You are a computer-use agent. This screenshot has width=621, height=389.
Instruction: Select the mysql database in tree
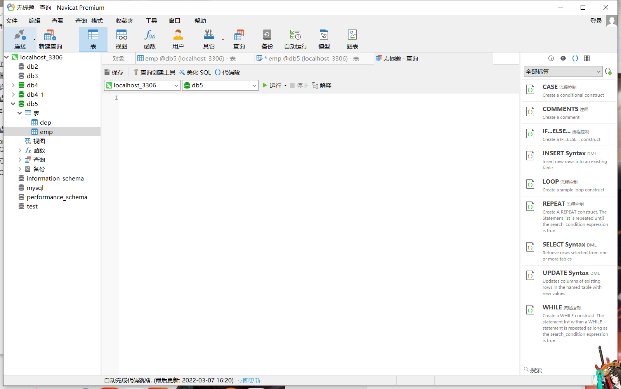35,188
